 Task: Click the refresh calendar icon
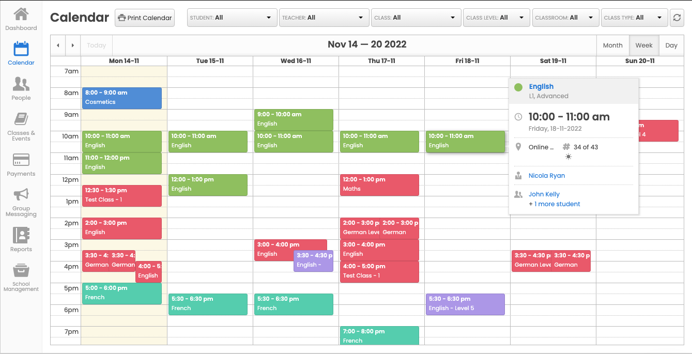tap(676, 18)
